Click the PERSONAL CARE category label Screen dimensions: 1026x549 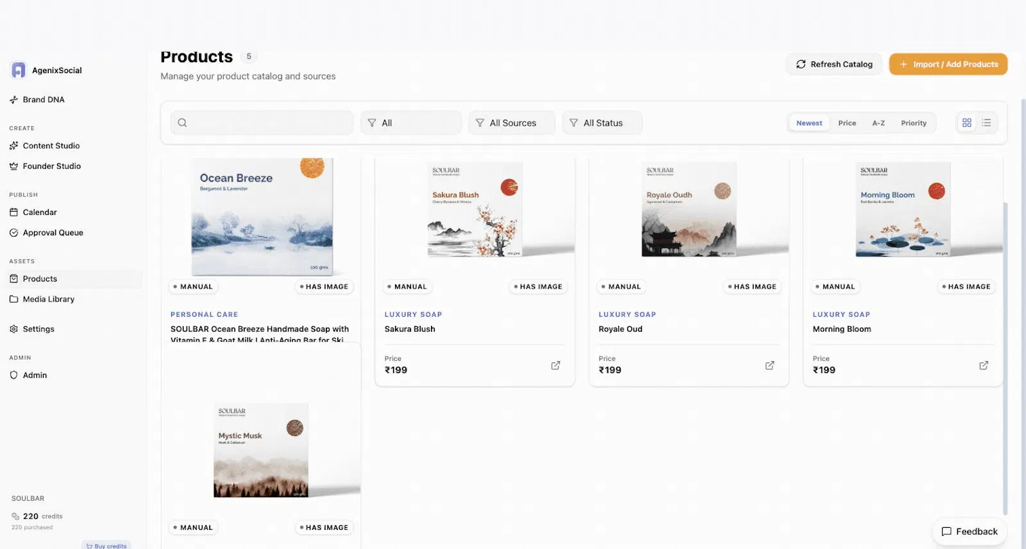204,314
